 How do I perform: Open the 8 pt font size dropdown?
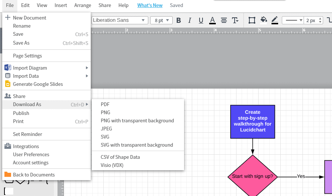[x=163, y=20]
